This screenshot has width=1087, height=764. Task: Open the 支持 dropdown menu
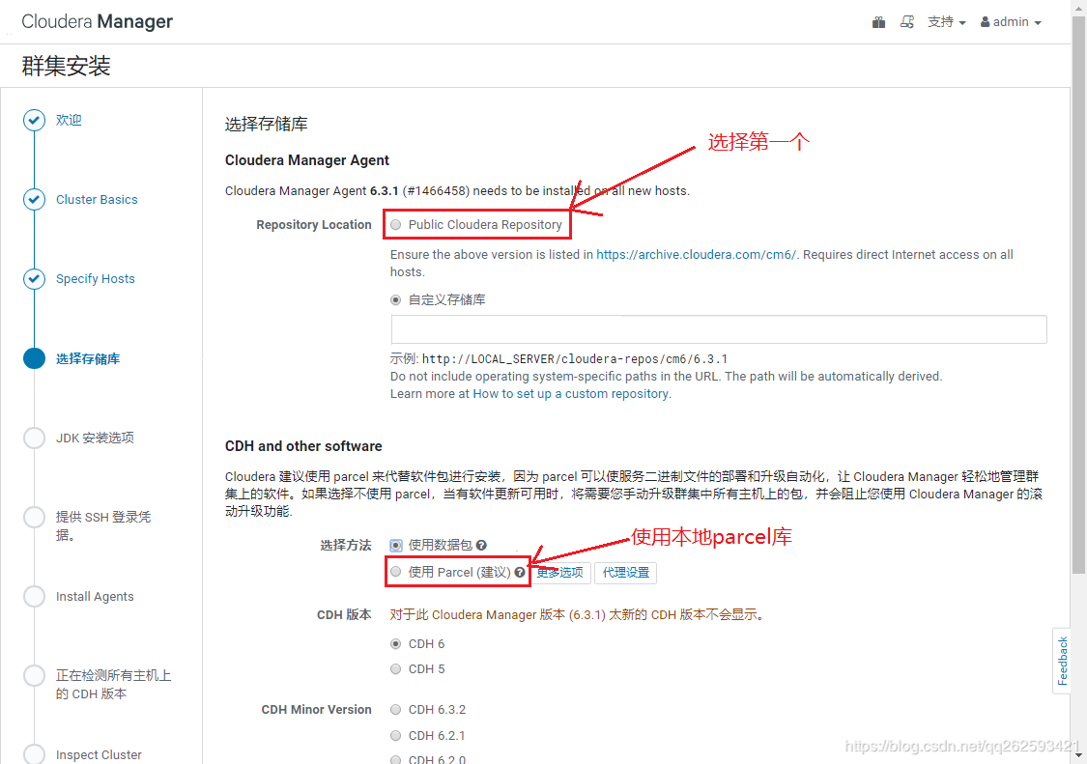point(946,22)
